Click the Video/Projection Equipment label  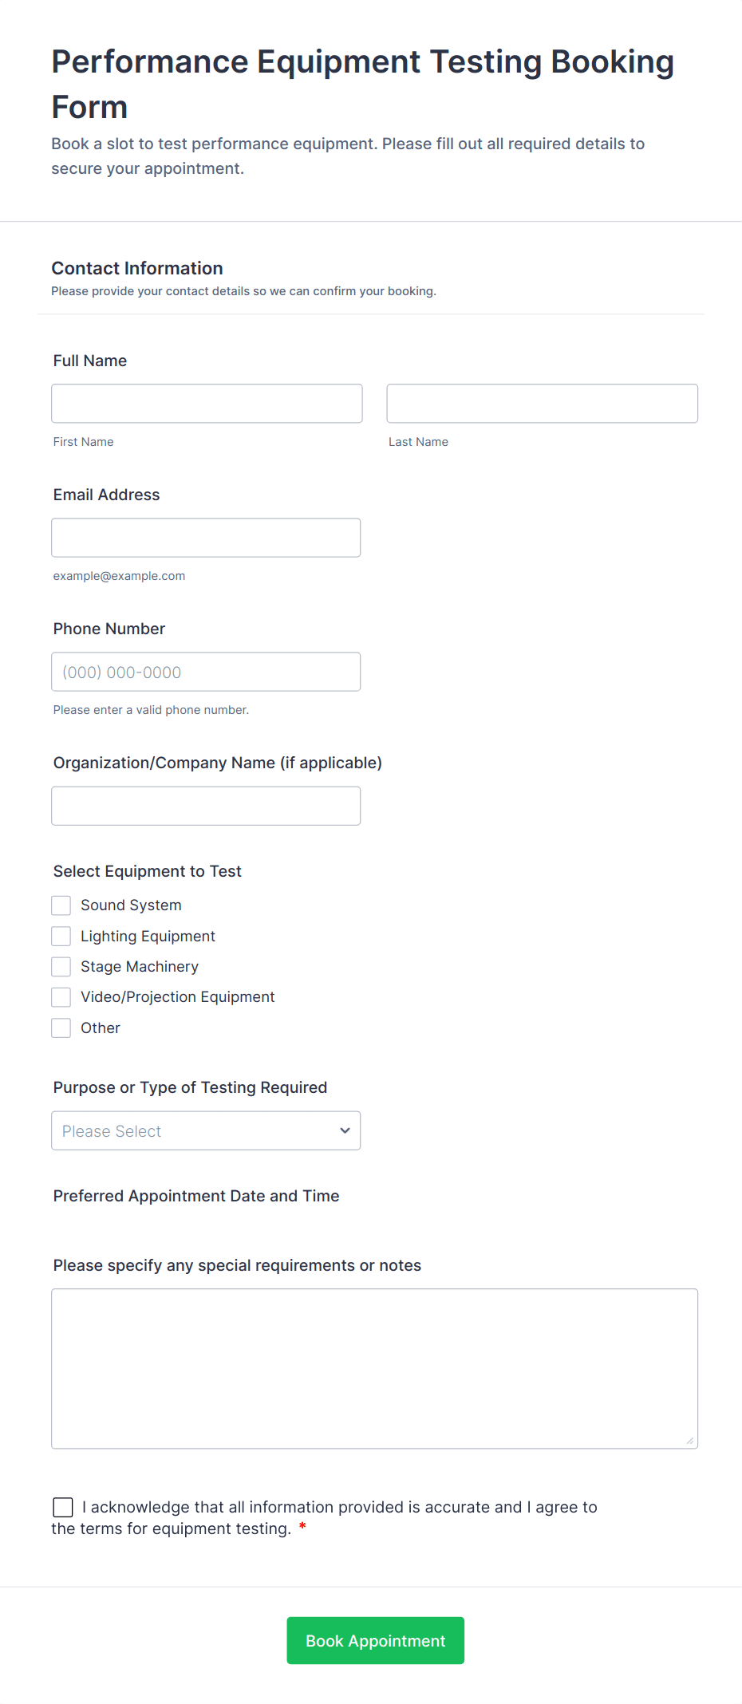click(x=177, y=997)
